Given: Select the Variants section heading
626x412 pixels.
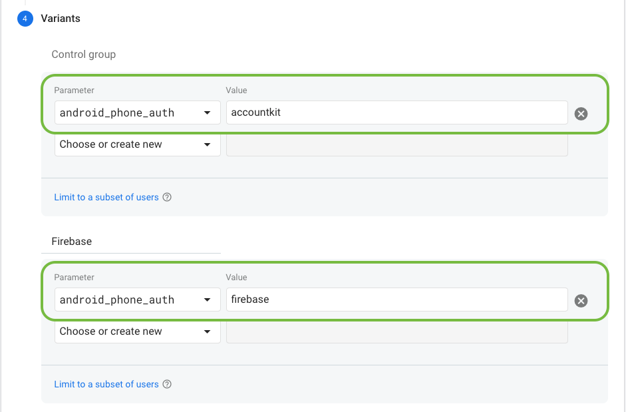Looking at the screenshot, I should point(61,19).
